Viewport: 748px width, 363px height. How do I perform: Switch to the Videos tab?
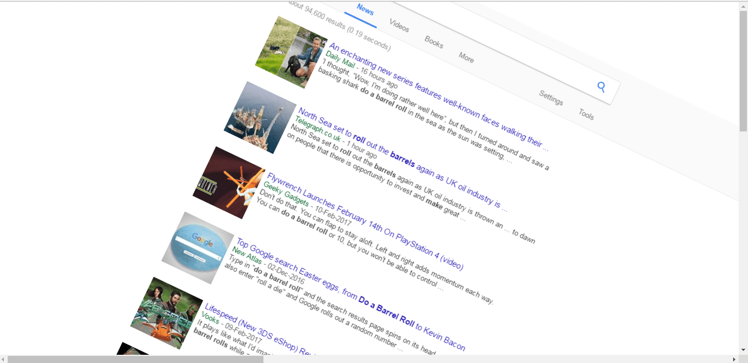(x=399, y=25)
